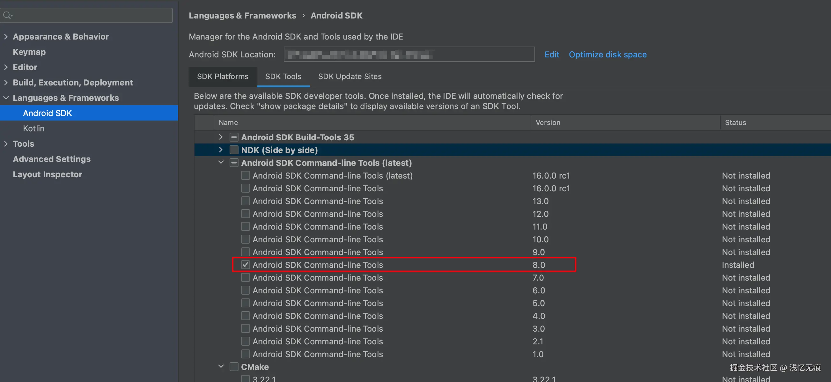Click the Android SDK Location field
Image resolution: width=831 pixels, height=382 pixels.
(x=409, y=55)
